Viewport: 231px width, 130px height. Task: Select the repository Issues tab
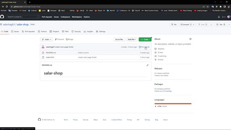point(15,31)
